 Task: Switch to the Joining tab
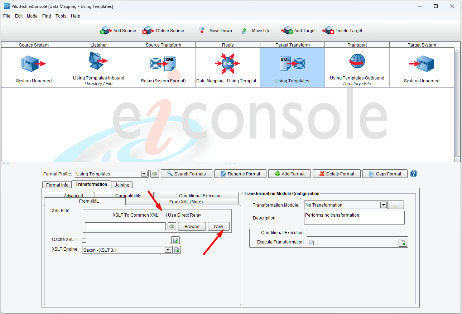tap(122, 185)
